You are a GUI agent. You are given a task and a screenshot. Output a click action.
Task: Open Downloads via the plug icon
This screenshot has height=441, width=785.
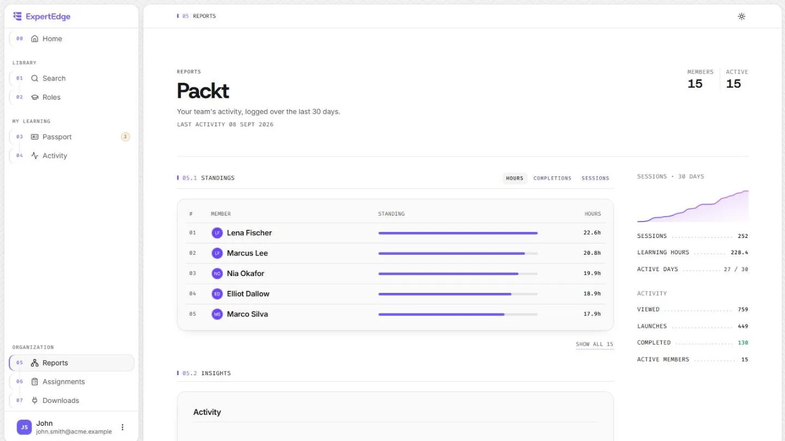[x=35, y=401]
